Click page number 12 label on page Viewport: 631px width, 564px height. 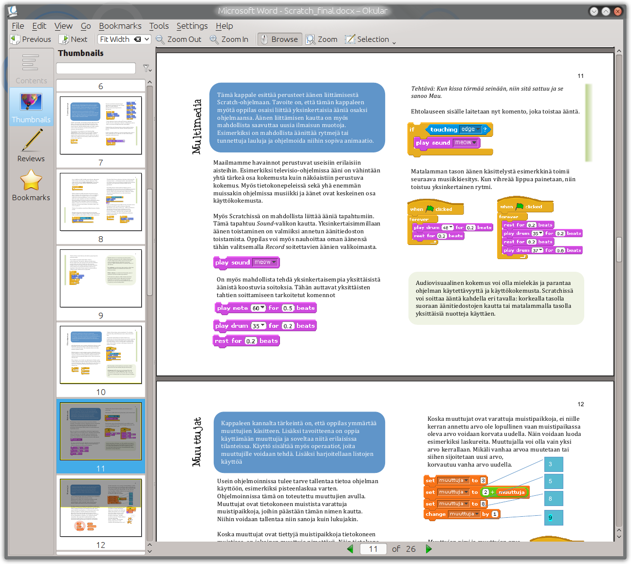580,404
